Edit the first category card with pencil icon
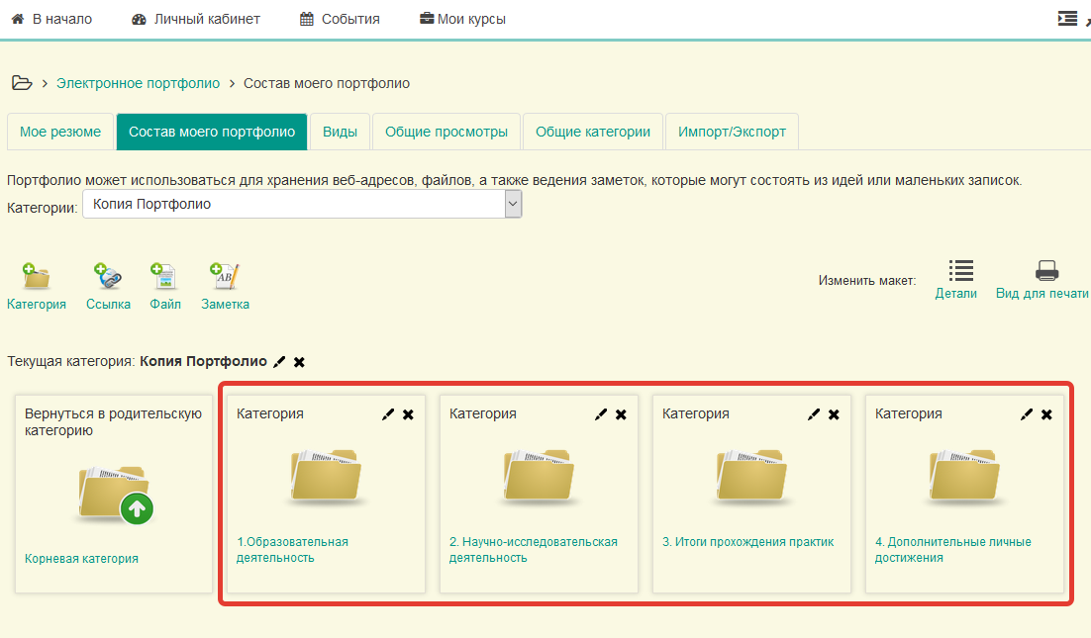This screenshot has height=638, width=1091. 388,414
